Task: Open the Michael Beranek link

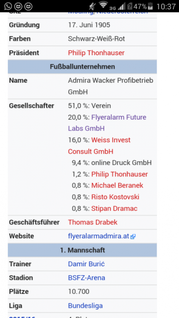Action: coord(117,185)
